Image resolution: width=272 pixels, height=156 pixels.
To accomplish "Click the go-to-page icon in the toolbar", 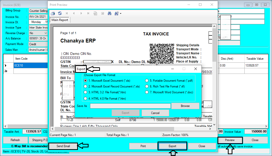I will pos(96,13).
